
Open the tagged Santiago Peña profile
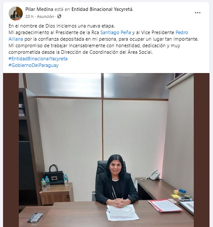coord(115,32)
